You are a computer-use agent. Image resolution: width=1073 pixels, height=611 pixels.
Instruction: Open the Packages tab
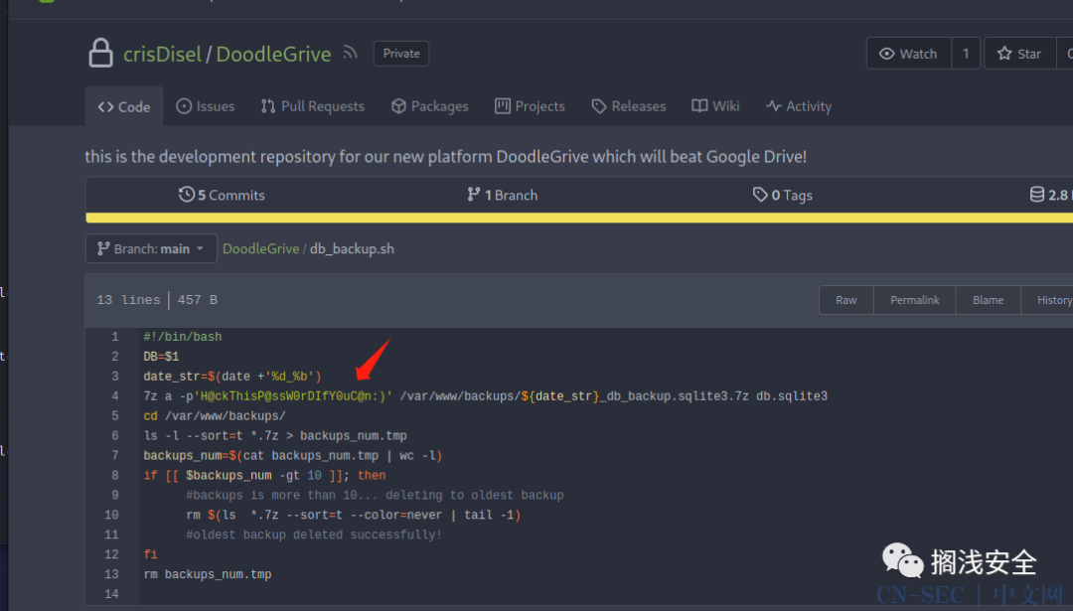click(x=430, y=106)
